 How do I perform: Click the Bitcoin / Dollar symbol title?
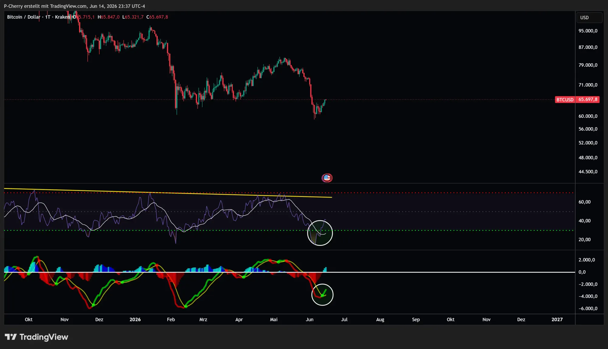24,17
